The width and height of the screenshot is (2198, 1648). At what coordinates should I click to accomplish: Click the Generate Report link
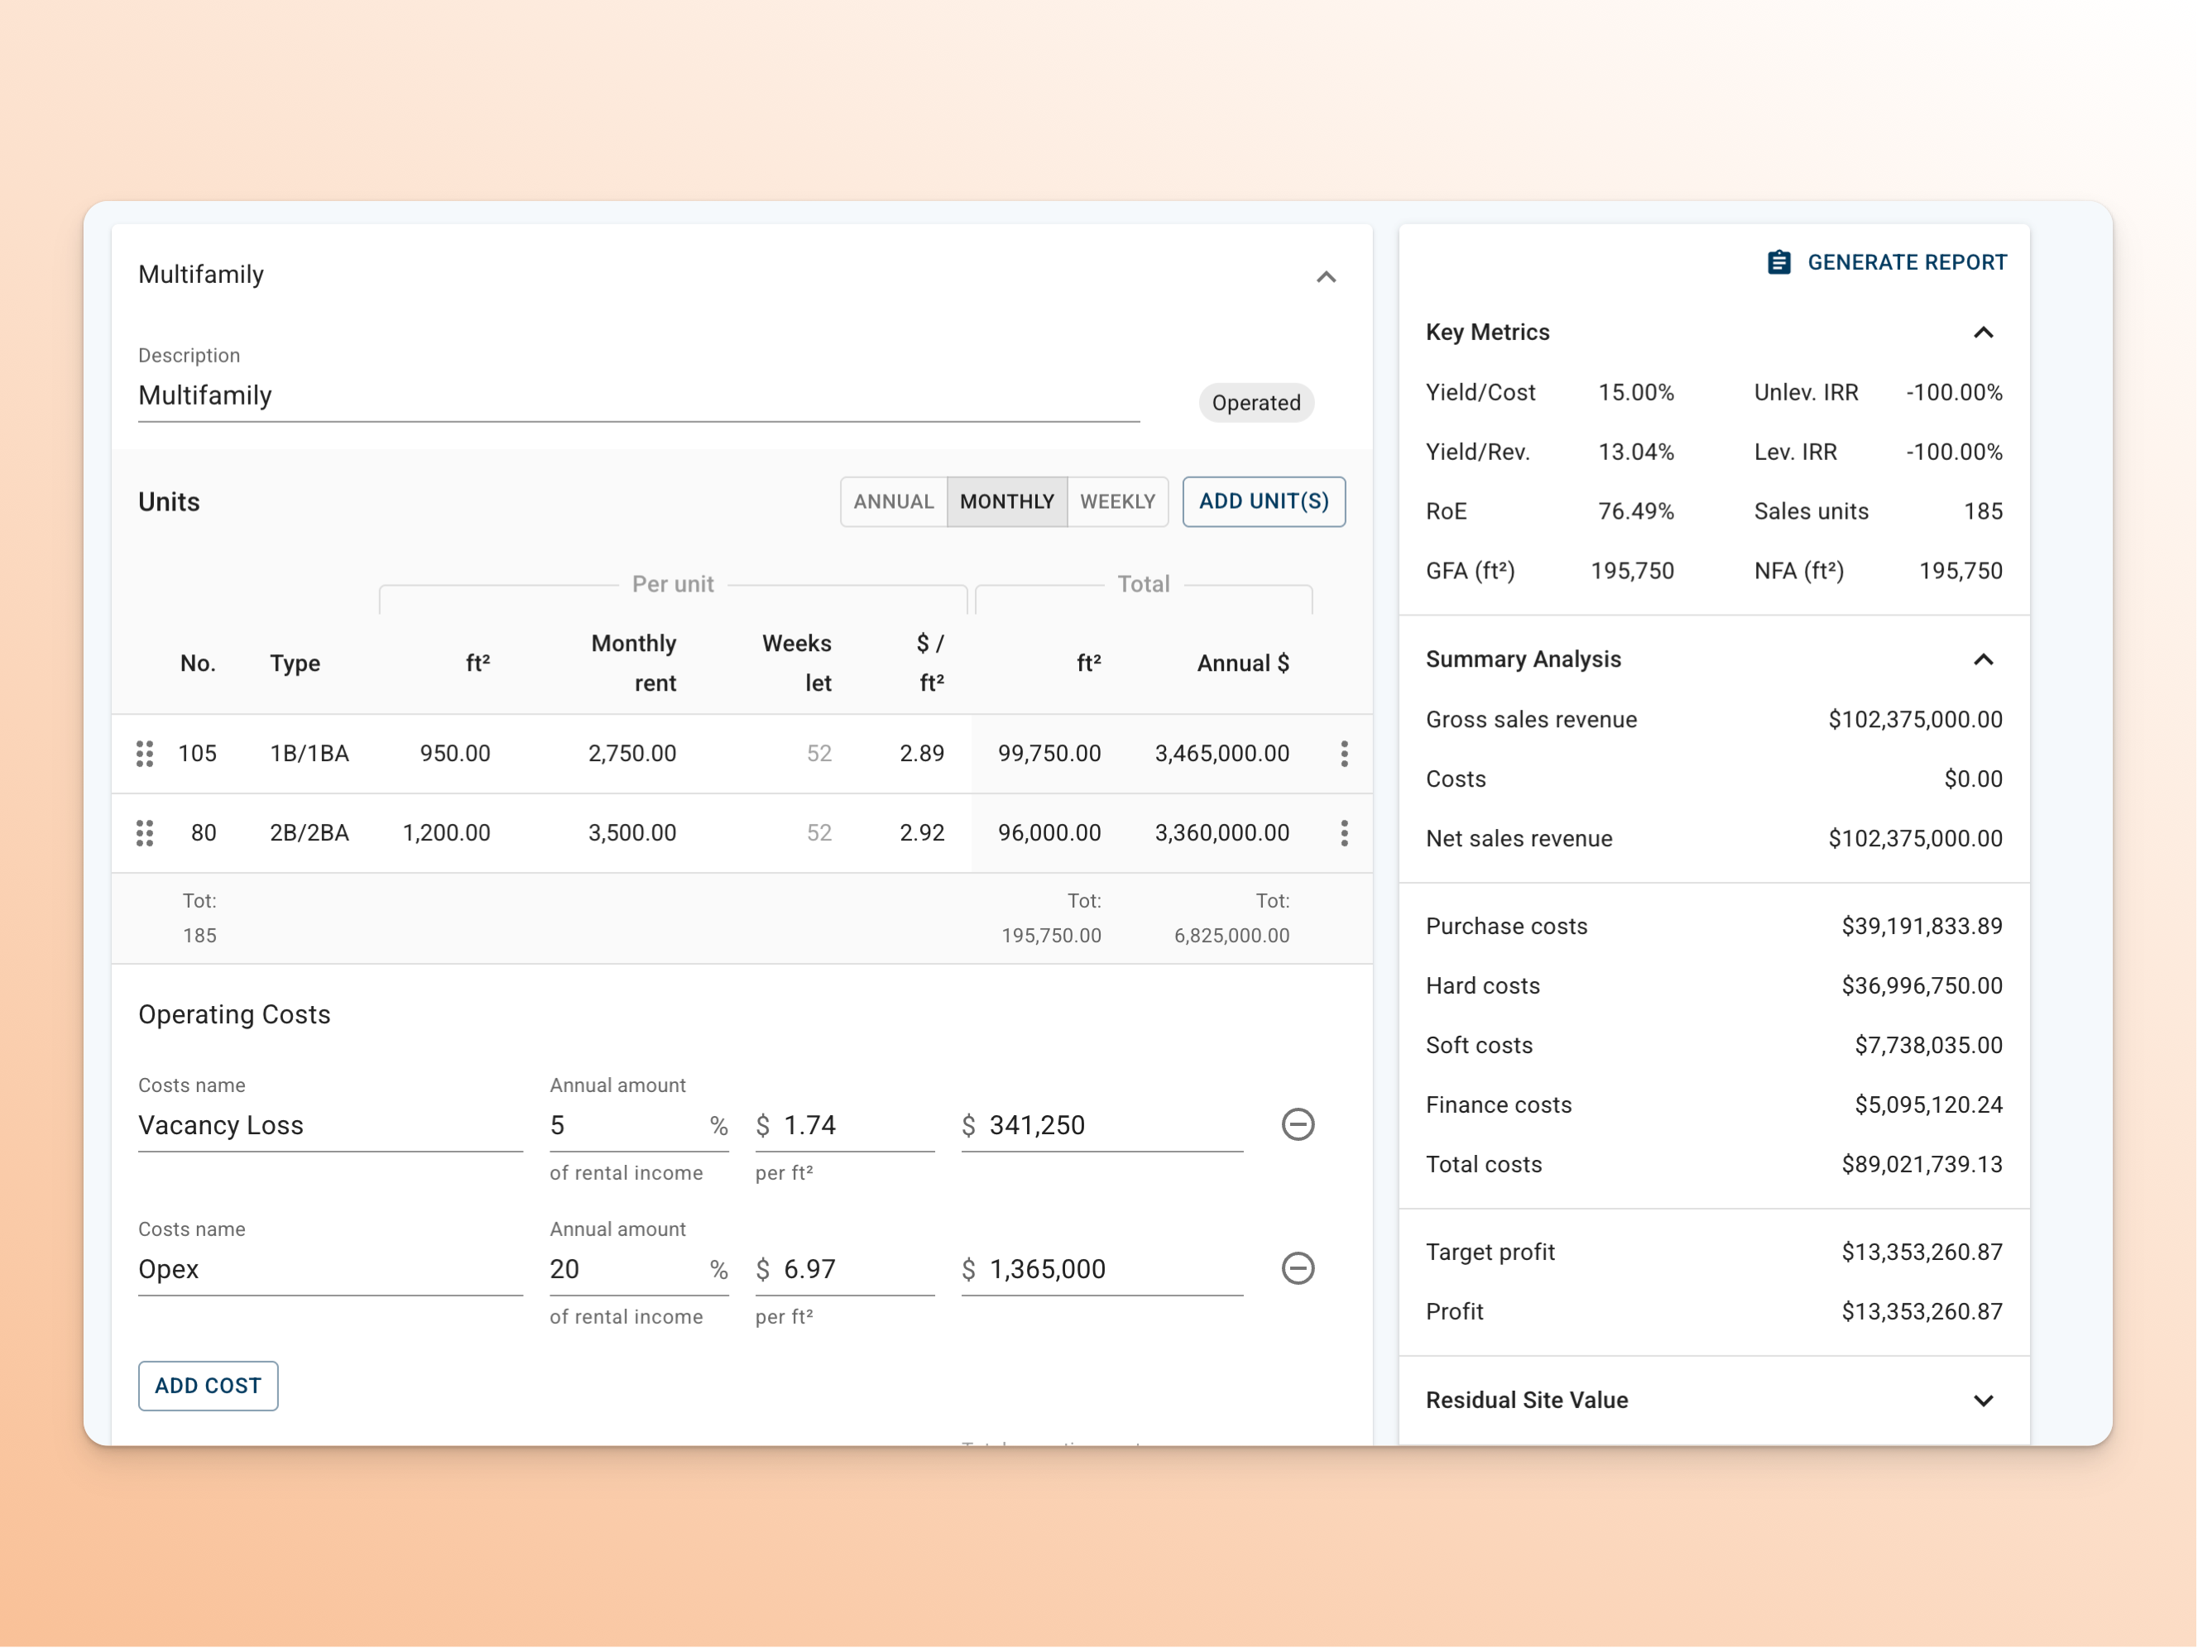tap(1887, 262)
